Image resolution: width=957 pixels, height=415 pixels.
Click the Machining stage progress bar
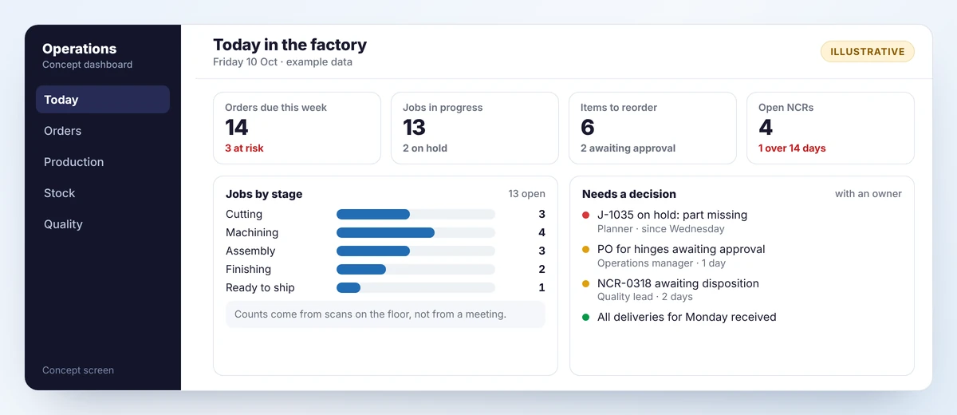coord(415,233)
